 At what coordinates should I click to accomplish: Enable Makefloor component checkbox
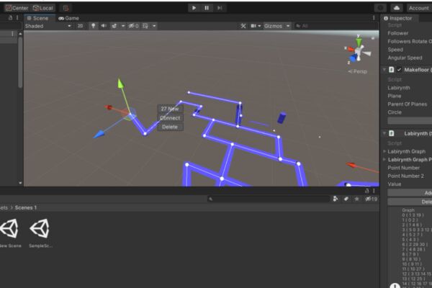point(399,70)
